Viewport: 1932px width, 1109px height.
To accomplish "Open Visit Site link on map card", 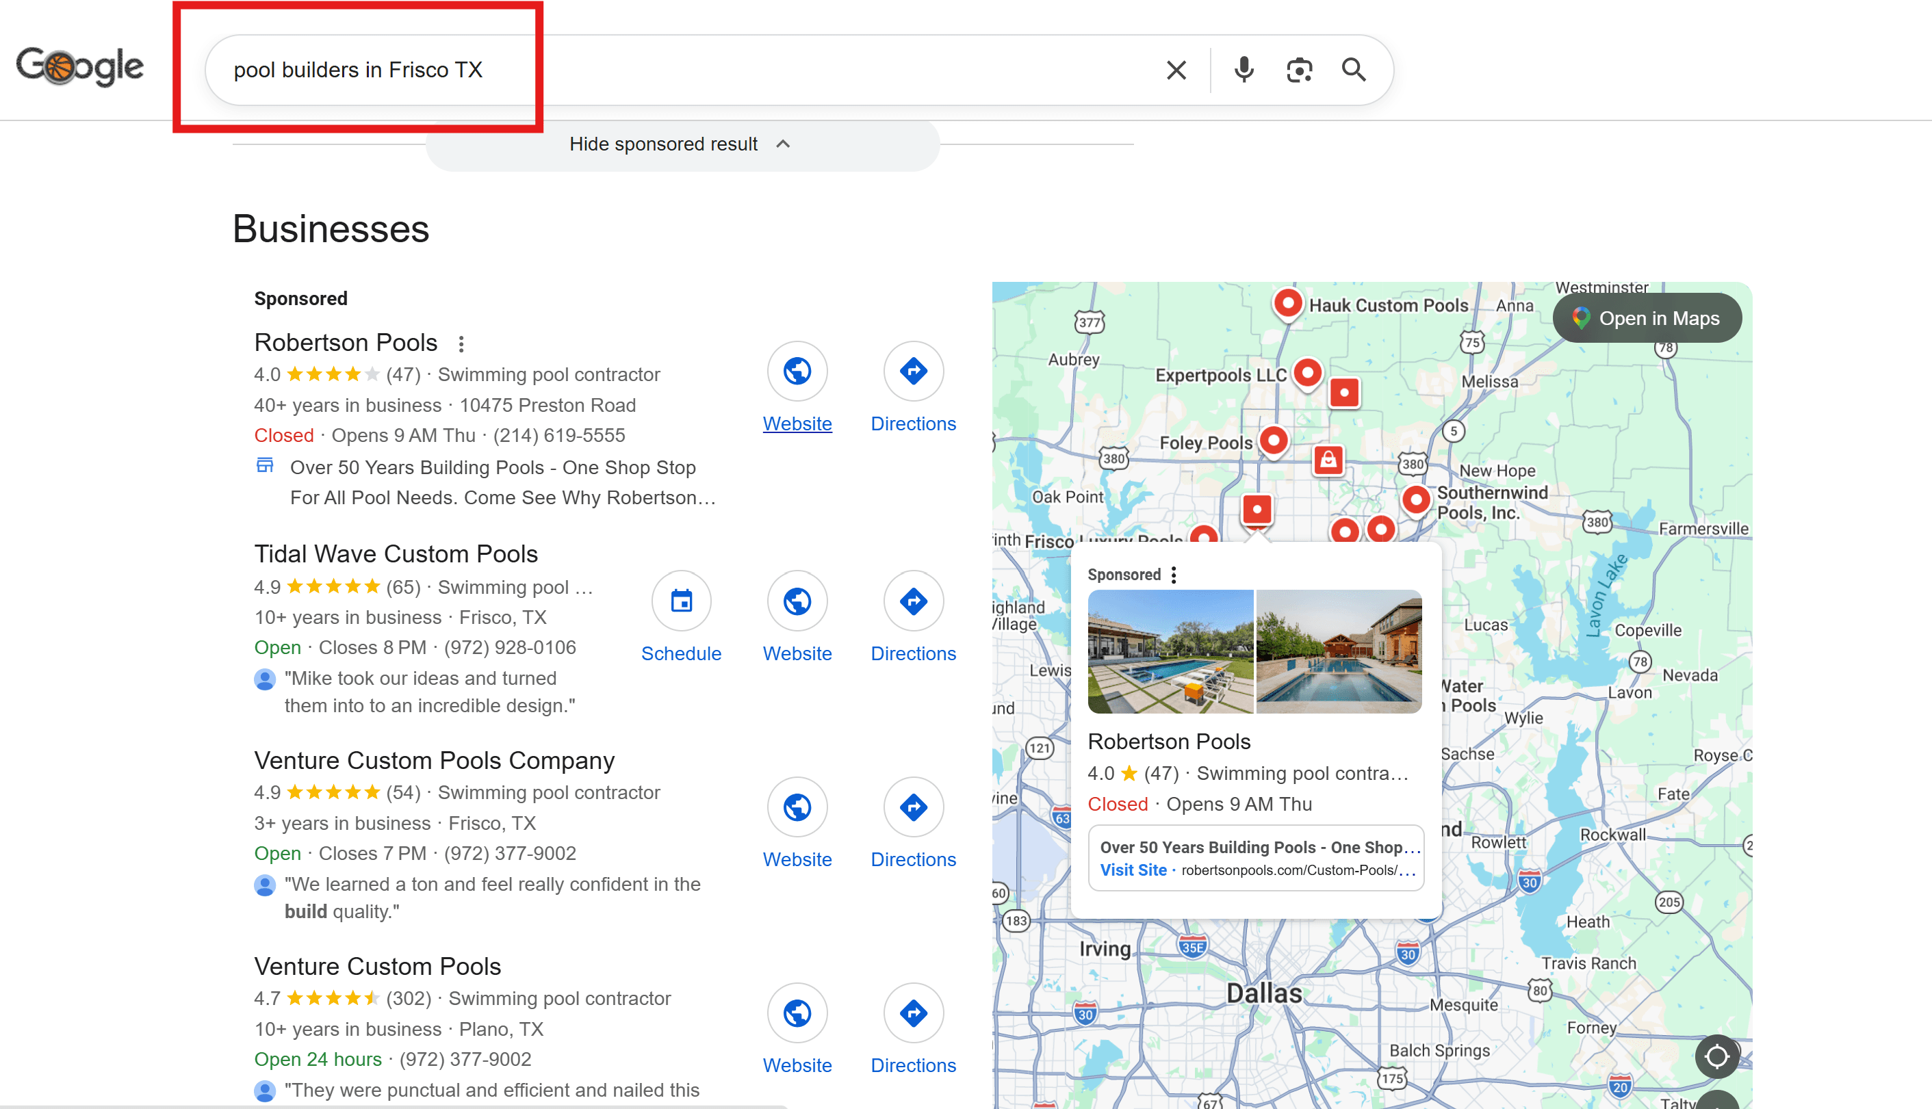I will tap(1133, 870).
